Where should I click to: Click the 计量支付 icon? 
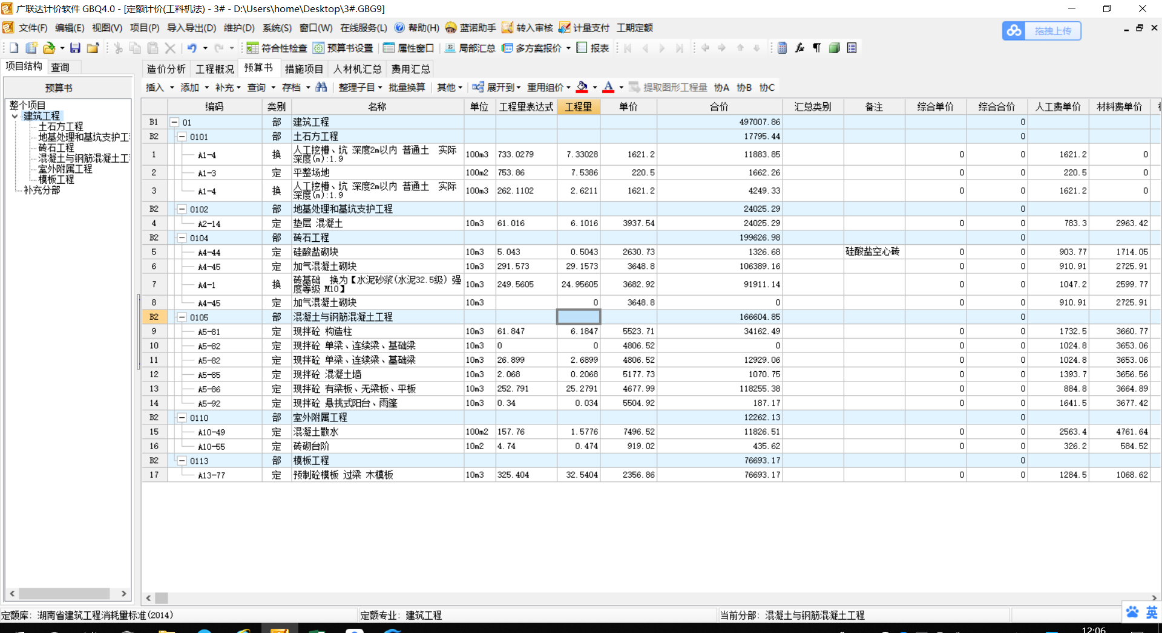tap(564, 28)
